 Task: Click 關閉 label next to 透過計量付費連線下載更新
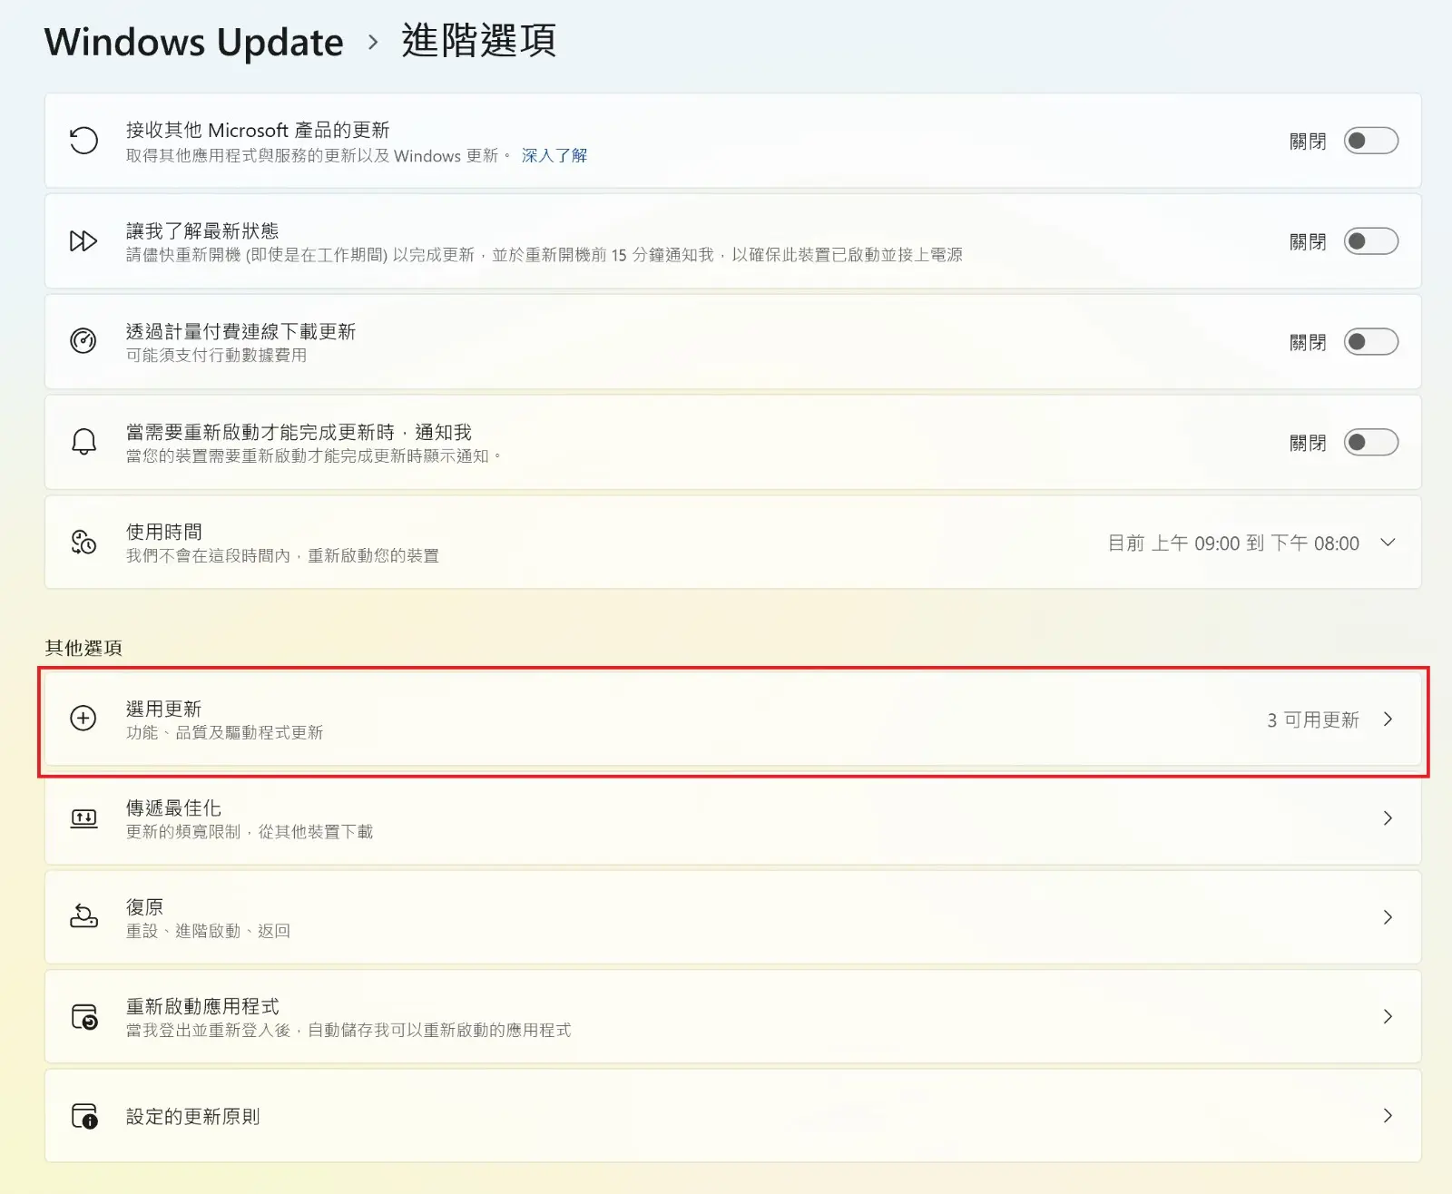point(1308,342)
